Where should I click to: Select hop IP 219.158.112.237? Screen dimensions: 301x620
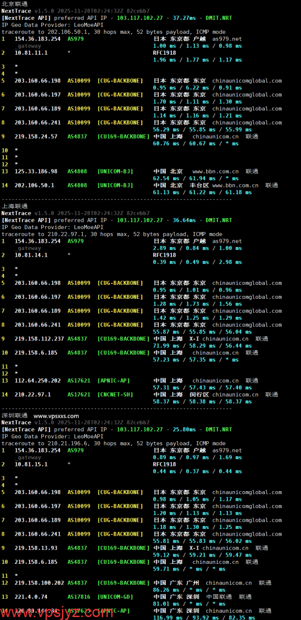tap(39, 339)
